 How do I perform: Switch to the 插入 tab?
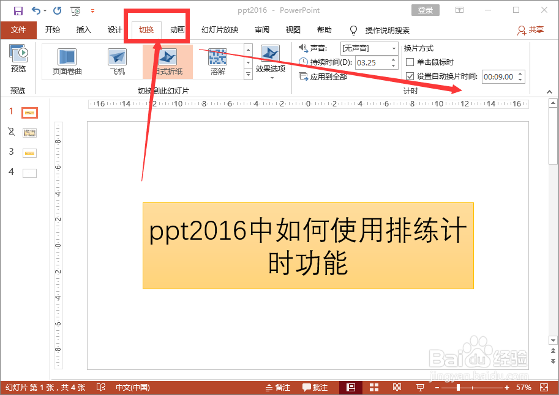tap(84, 30)
